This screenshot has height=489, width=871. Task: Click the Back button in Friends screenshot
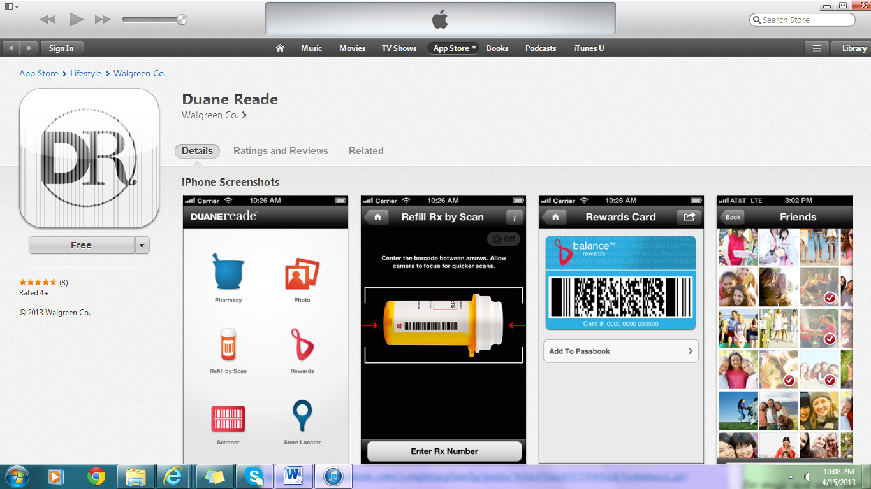(x=733, y=217)
